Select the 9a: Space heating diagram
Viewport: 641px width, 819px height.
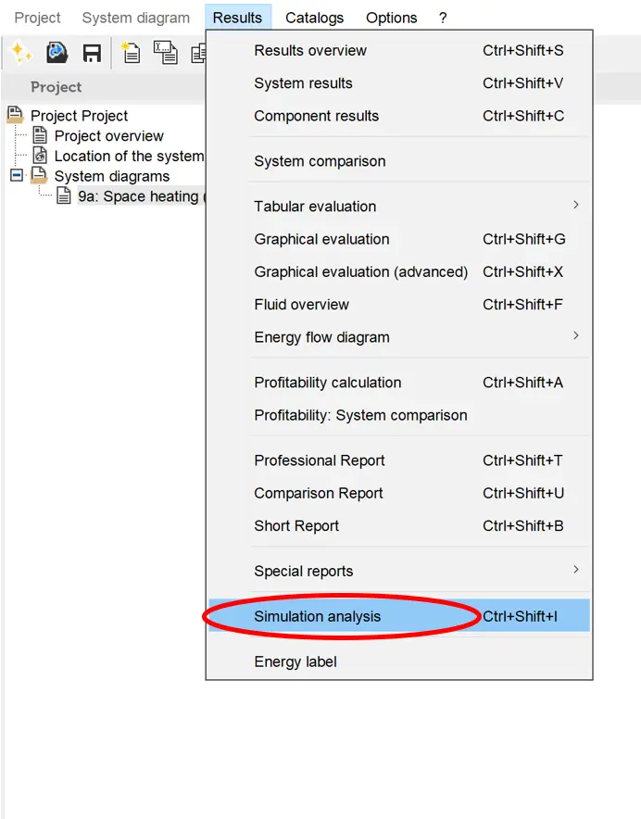(137, 196)
